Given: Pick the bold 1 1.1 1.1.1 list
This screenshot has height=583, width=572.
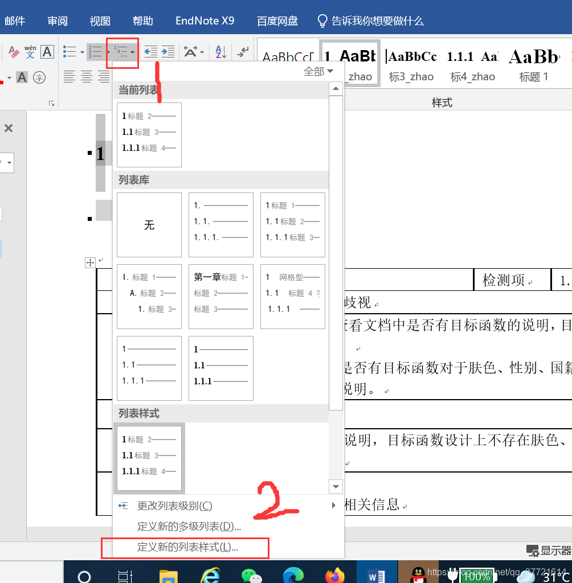Looking at the screenshot, I should click(221, 368).
